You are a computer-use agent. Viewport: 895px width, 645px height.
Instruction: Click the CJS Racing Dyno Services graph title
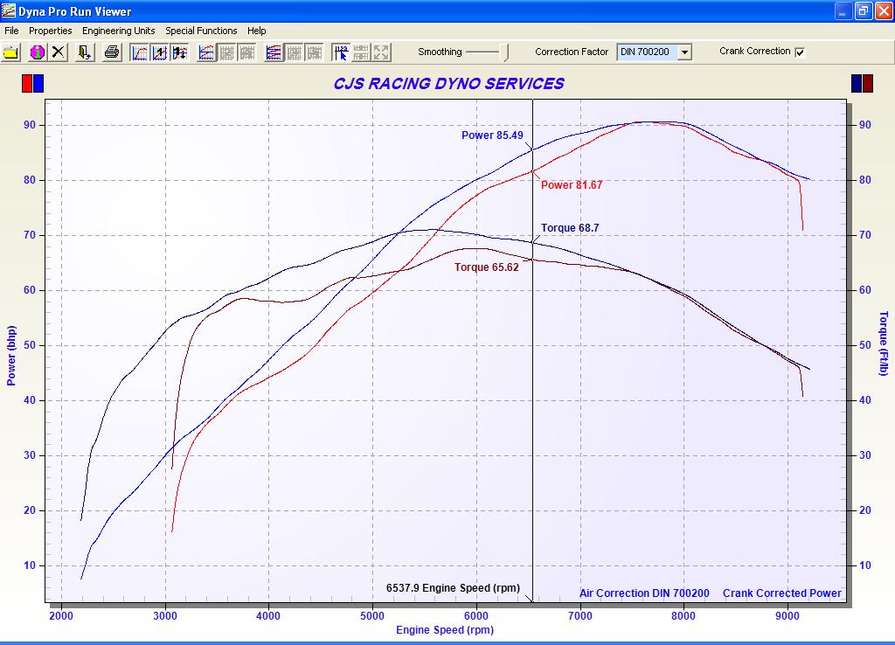click(x=448, y=84)
